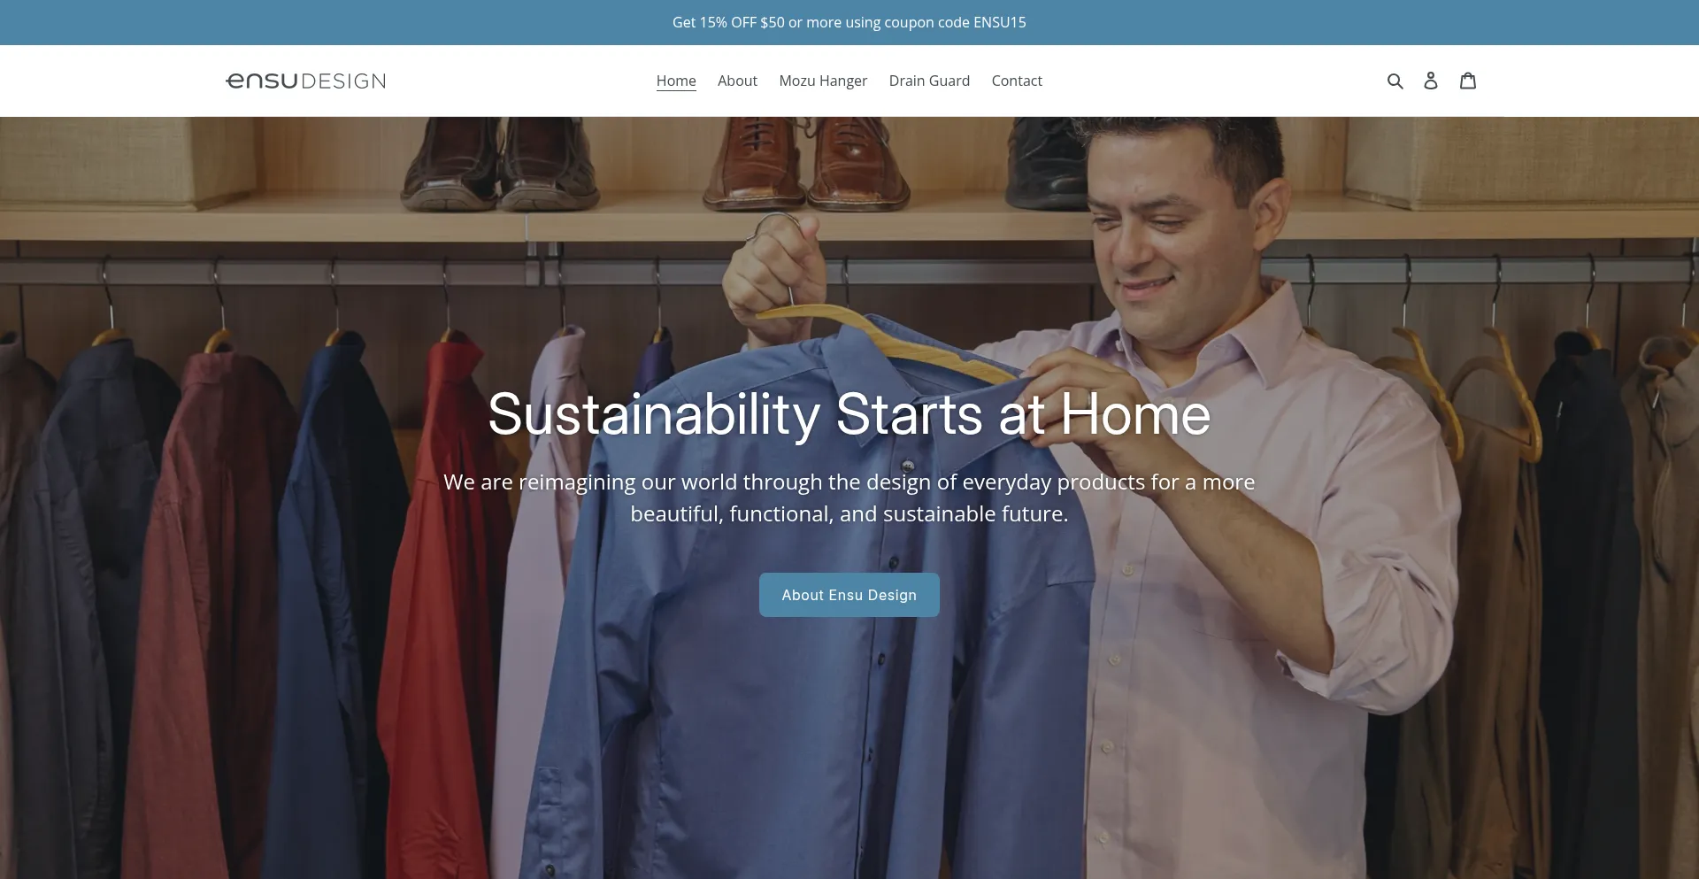Click the Ensu Design logo
This screenshot has width=1699, height=879.
click(306, 81)
